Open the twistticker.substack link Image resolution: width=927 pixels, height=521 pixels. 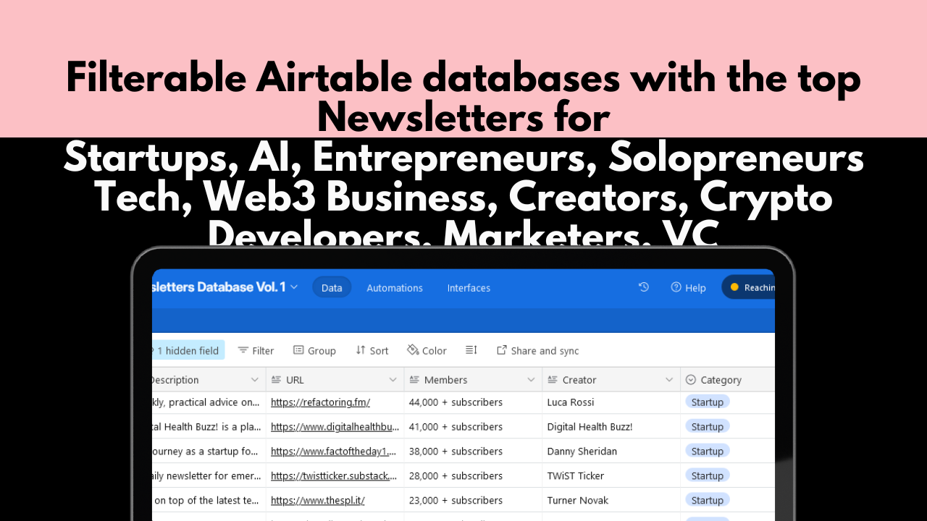pyautogui.click(x=335, y=476)
